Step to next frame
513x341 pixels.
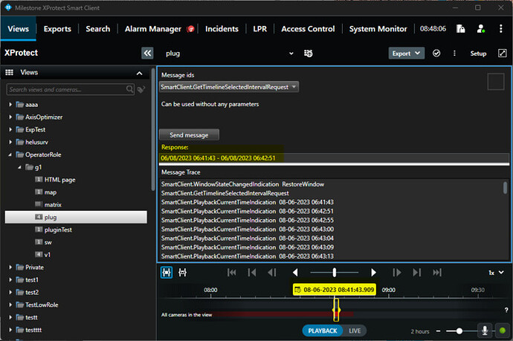coord(396,273)
